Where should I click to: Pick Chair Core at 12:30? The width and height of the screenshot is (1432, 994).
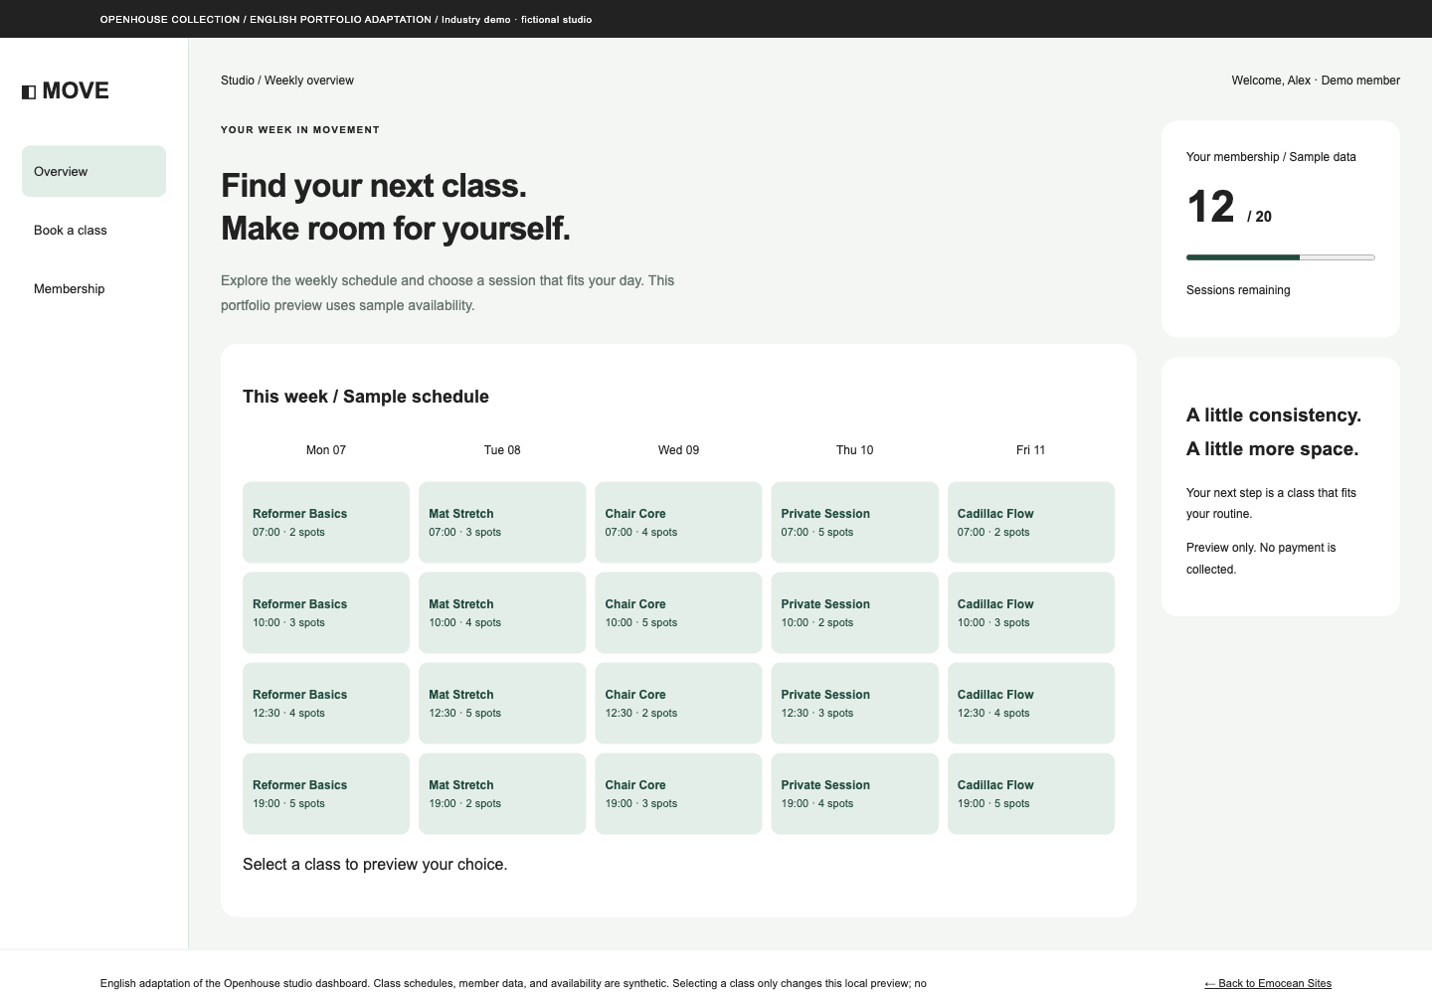tap(678, 704)
